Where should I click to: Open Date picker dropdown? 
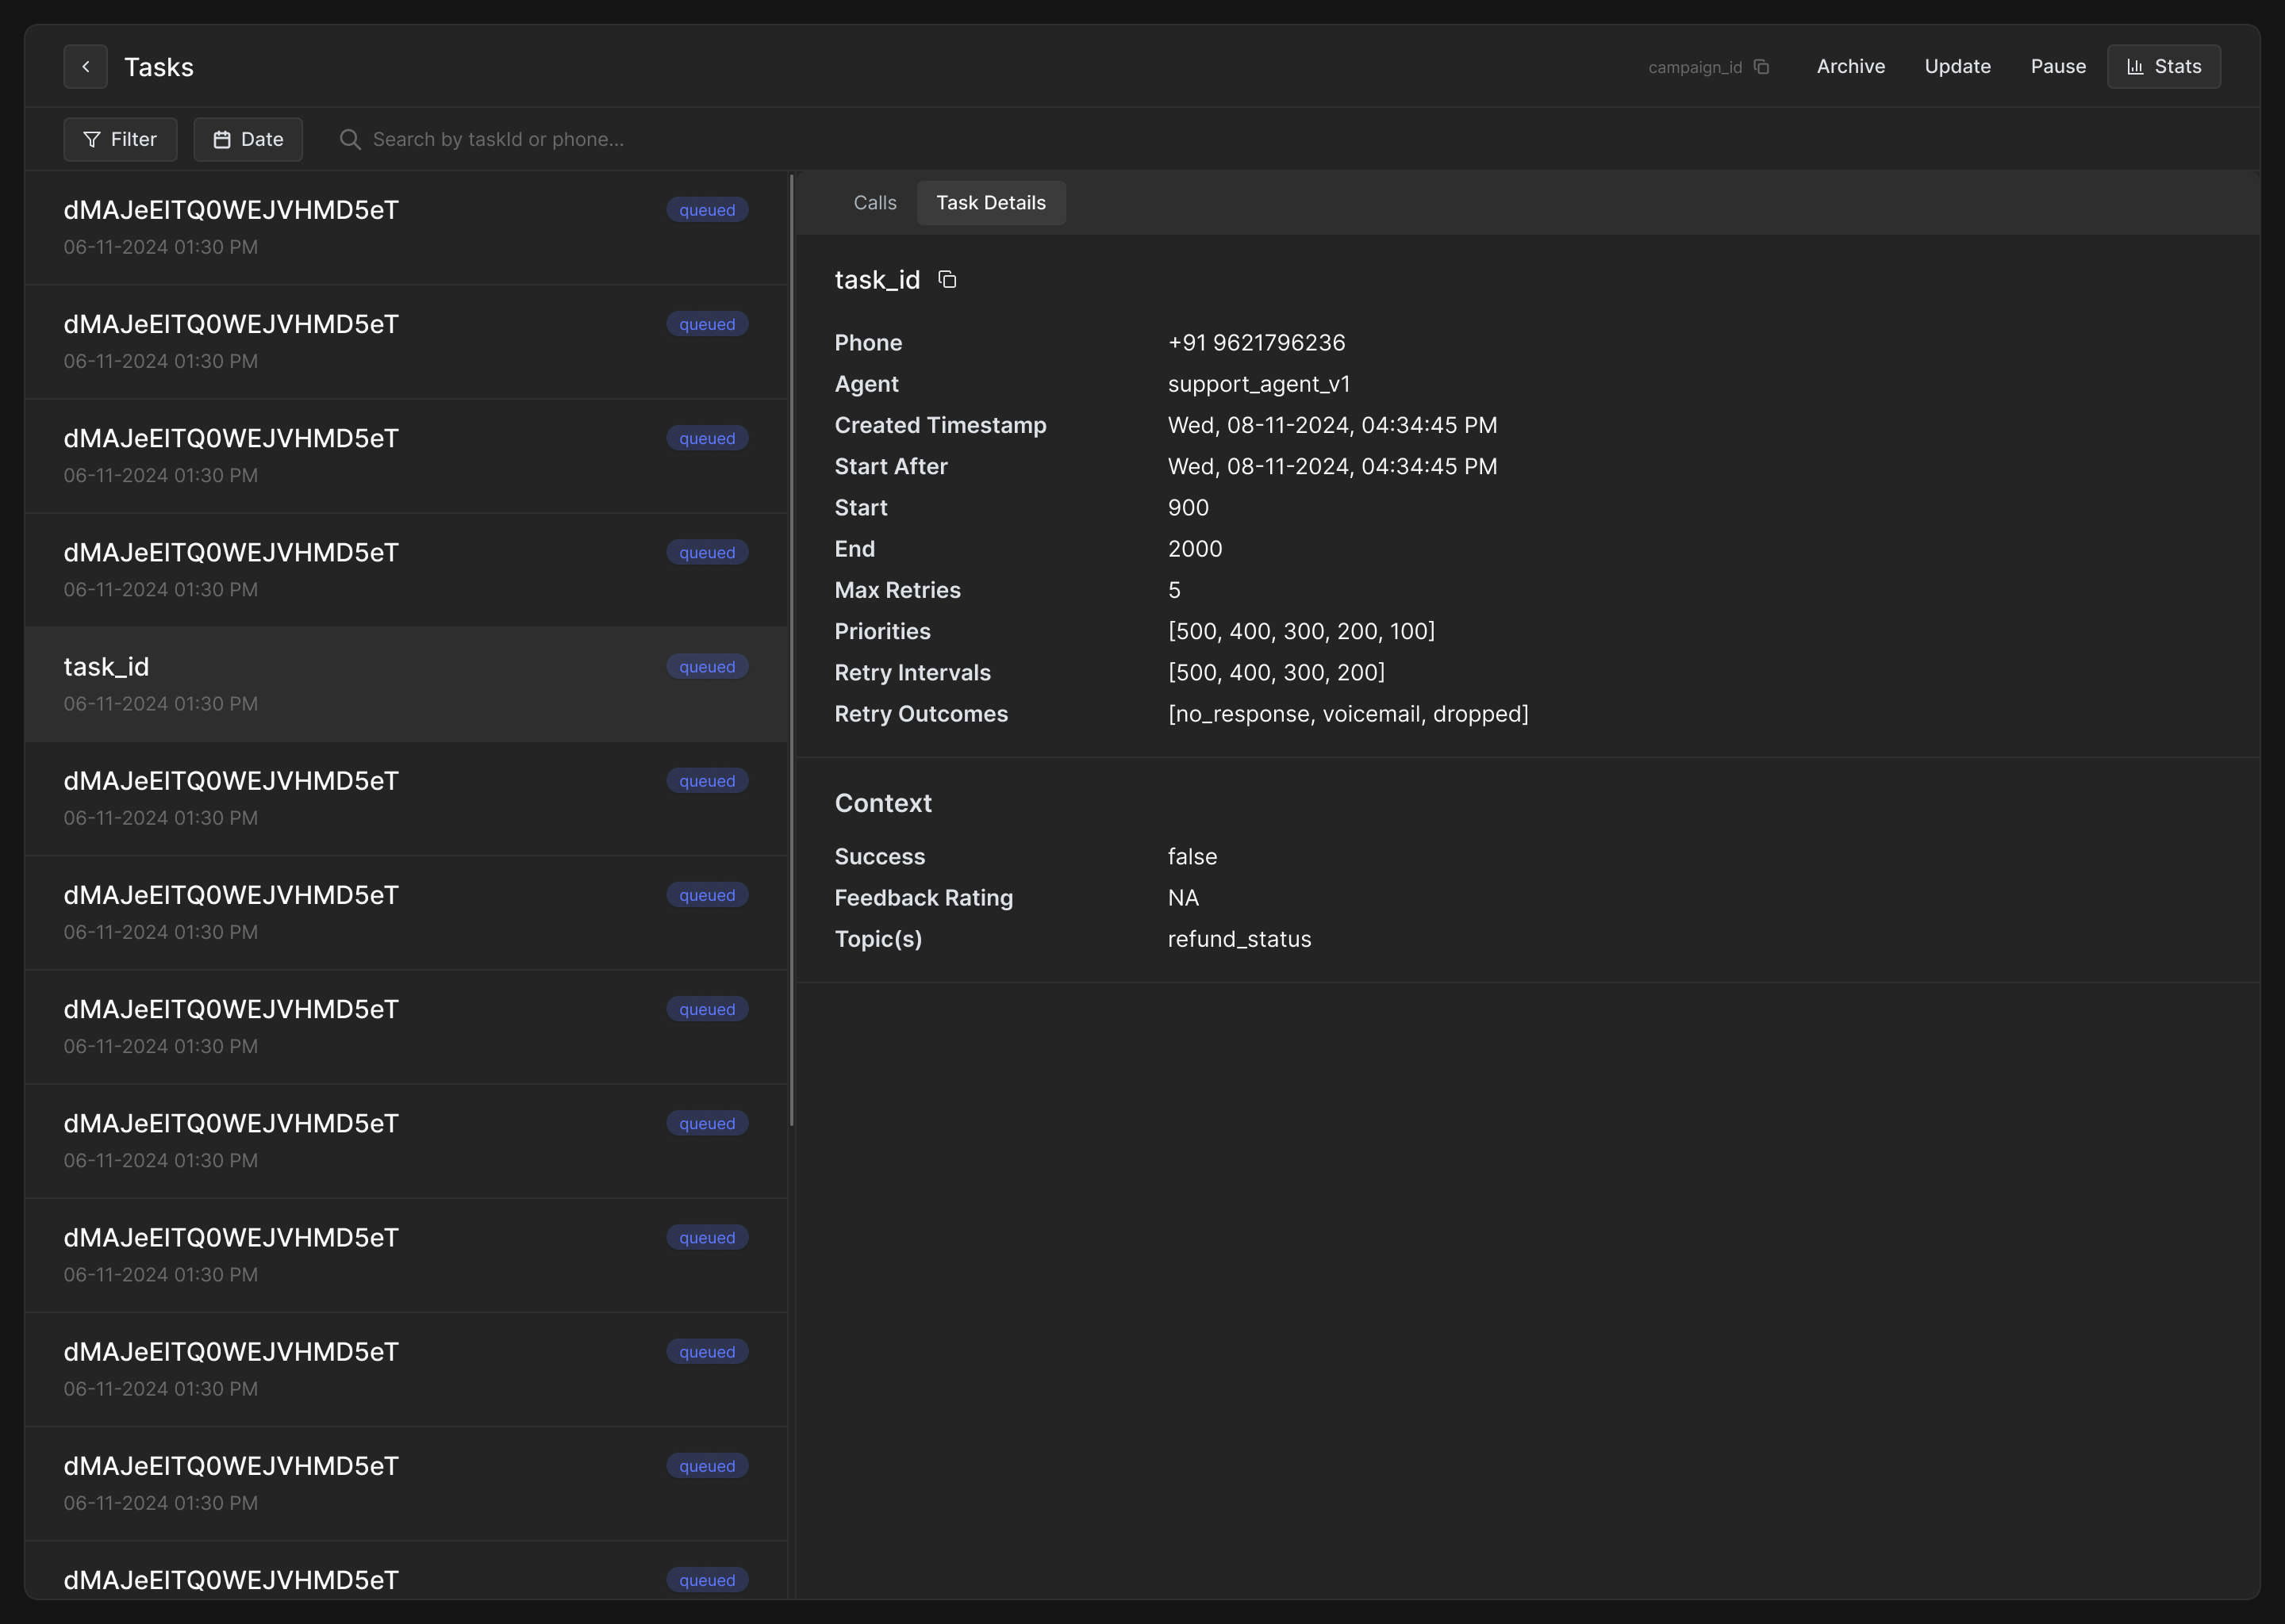click(248, 140)
